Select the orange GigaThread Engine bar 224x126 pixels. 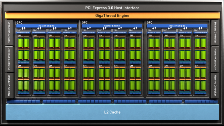(x=112, y=15)
